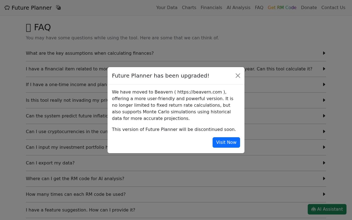This screenshot has width=352, height=220.
Task: Click the piggy bank logo icon
Action: (x=7, y=8)
